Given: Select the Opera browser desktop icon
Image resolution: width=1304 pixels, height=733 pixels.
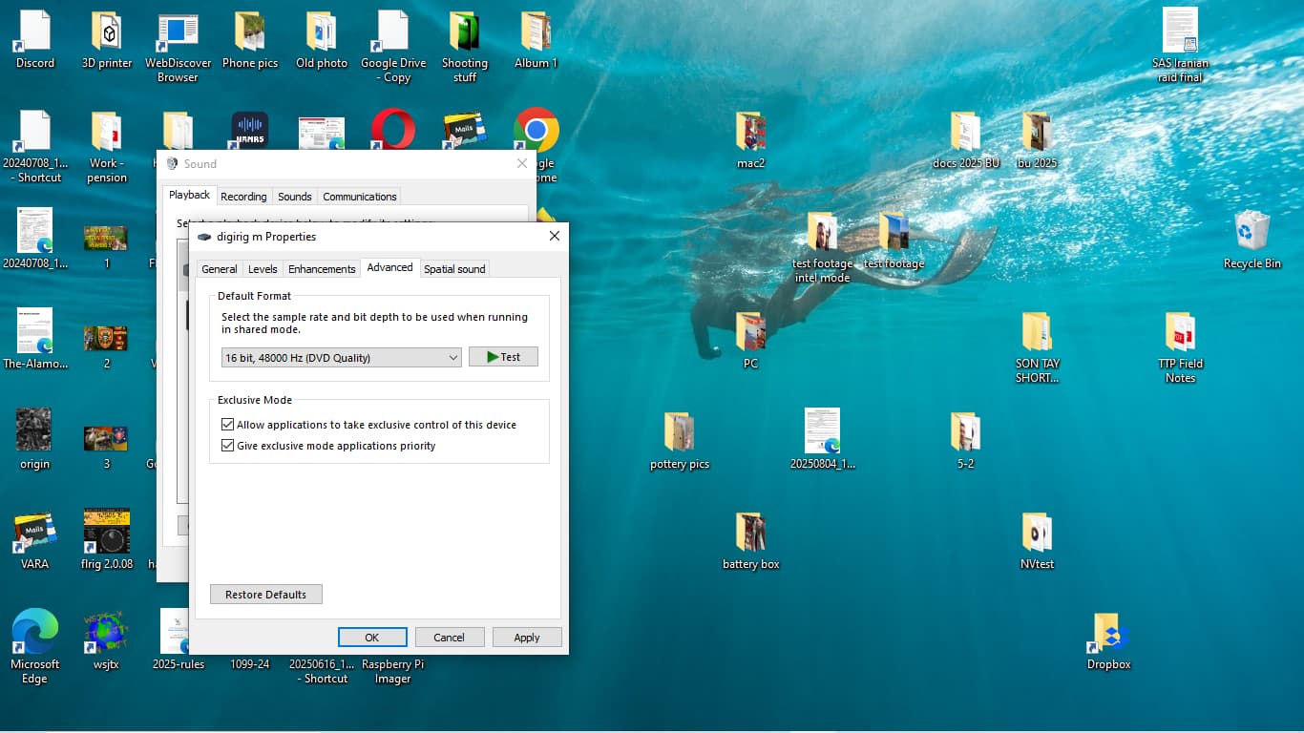Looking at the screenshot, I should pos(392,131).
